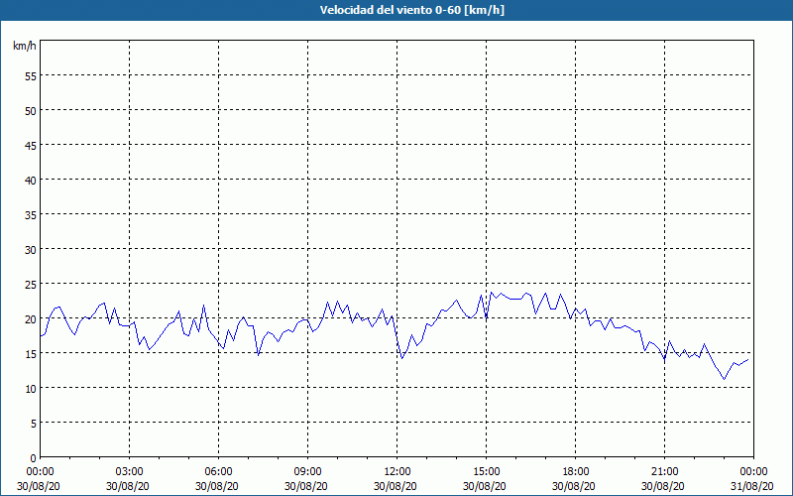The width and height of the screenshot is (793, 496).
Task: Click the '30/08/20' date under 03:00
Action: coord(128,486)
